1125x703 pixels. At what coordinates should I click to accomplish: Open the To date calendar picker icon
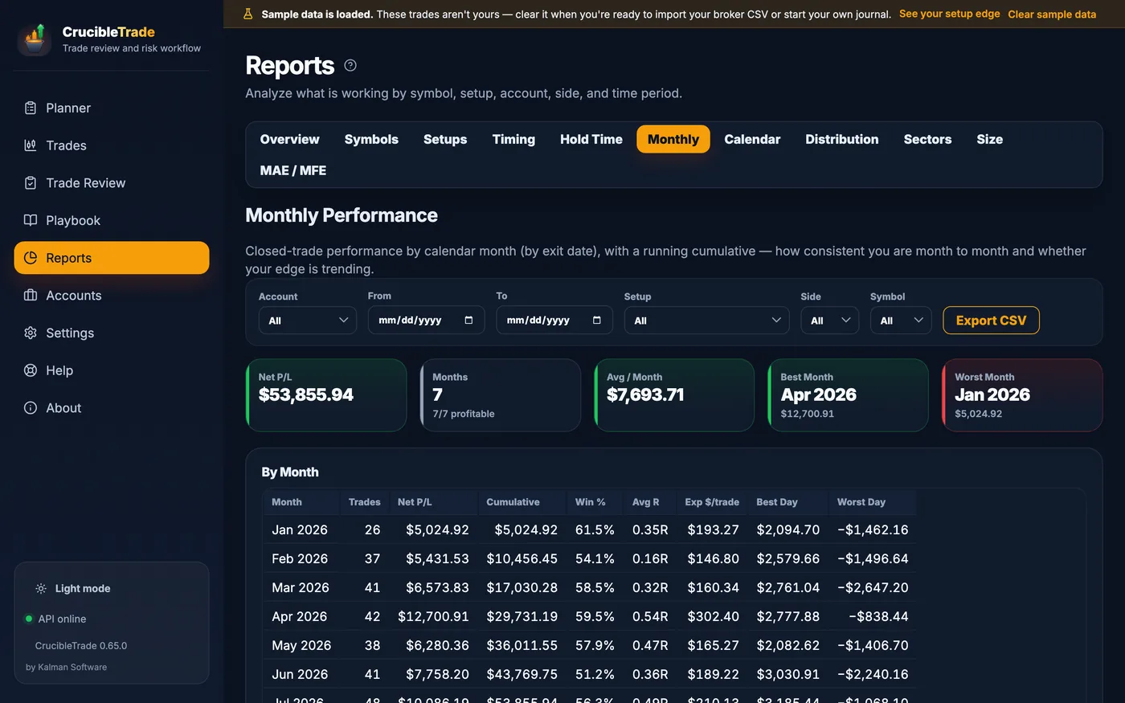[596, 320]
